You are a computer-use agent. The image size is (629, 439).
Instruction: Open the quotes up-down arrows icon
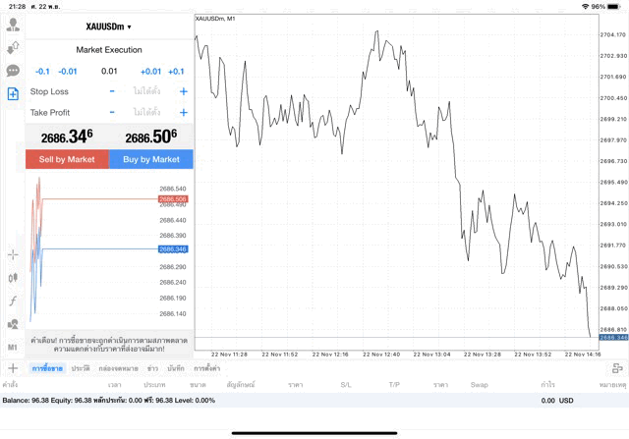click(13, 47)
